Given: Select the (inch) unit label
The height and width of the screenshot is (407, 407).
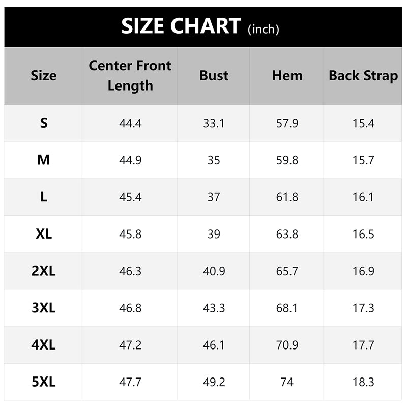Looking at the screenshot, I should click(x=264, y=29).
